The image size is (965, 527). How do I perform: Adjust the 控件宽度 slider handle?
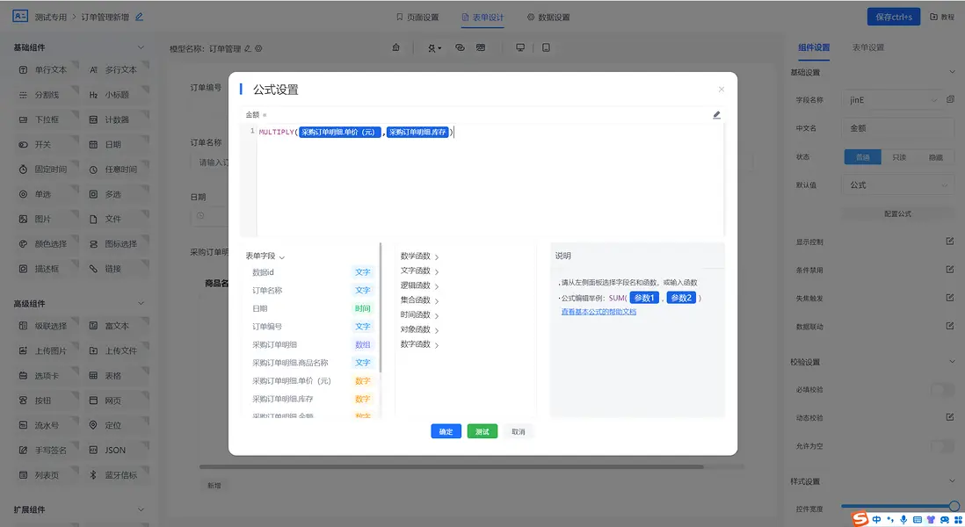tap(954, 507)
